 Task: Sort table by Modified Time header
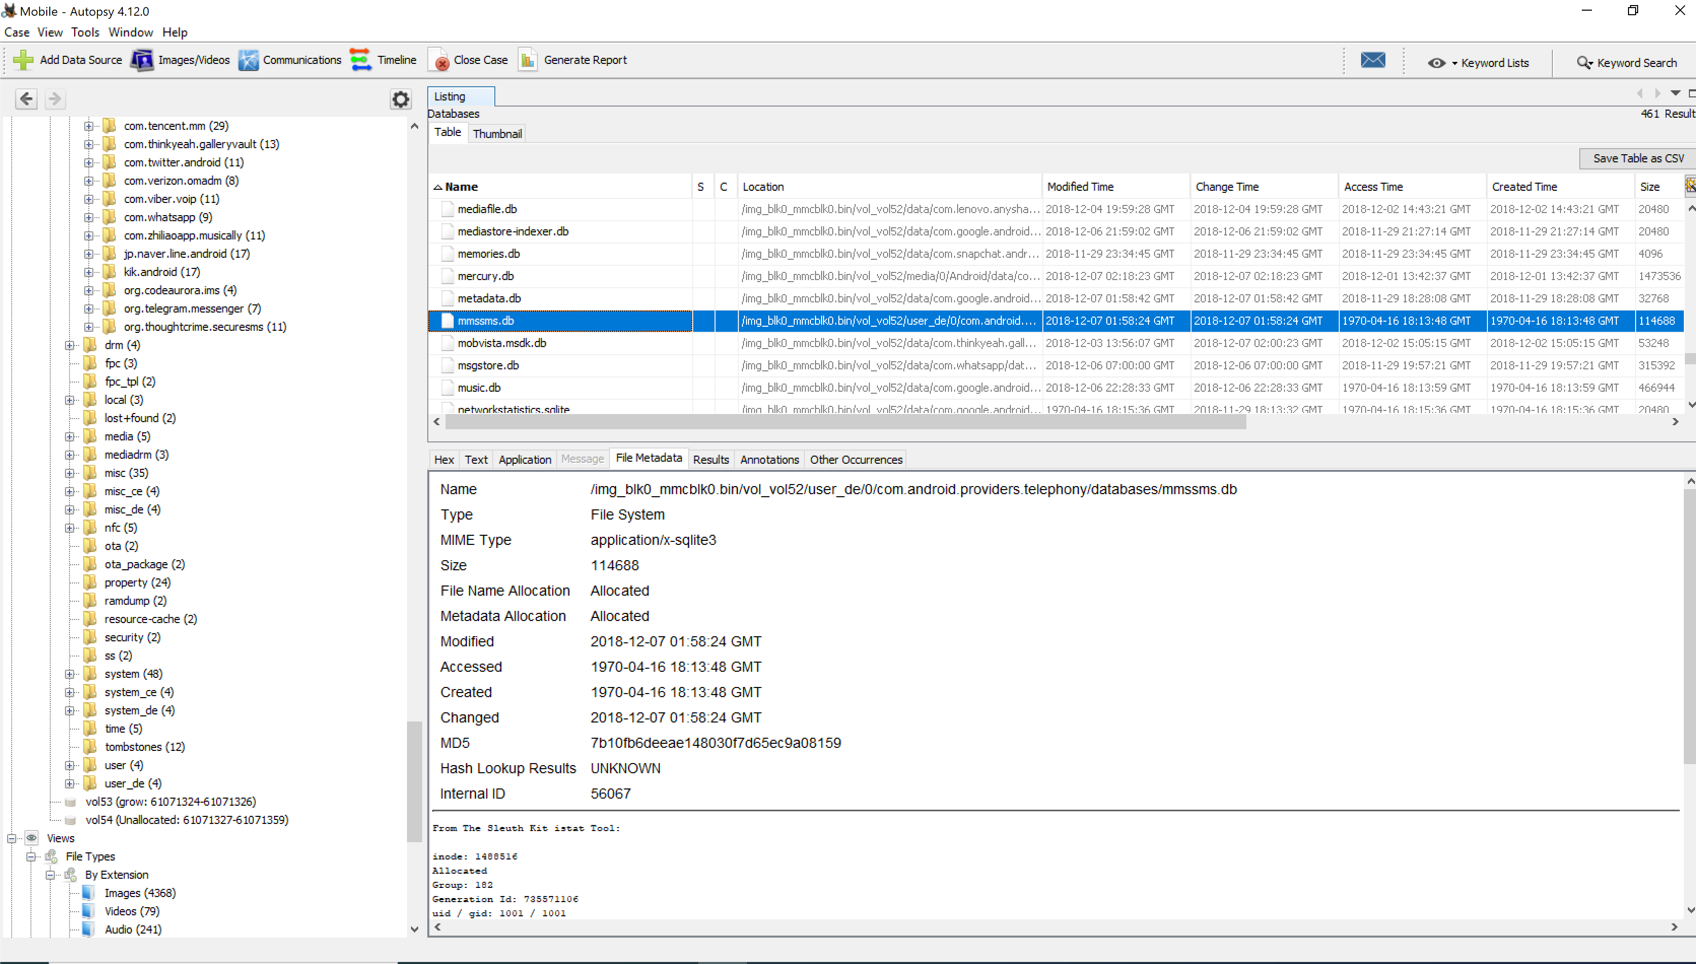click(x=1116, y=187)
